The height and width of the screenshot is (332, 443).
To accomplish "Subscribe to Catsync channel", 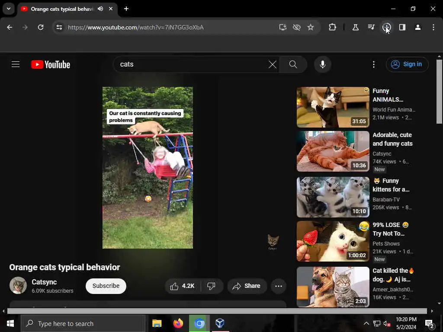I will click(x=106, y=286).
